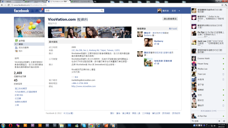This screenshot has width=228, height=128.
Task: Click the second sponsored group photo thumbnail
Action: point(148,62)
